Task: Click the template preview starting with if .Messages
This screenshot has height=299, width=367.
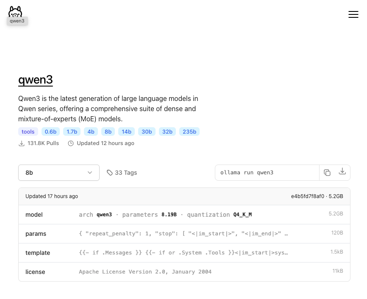Action: click(x=183, y=253)
